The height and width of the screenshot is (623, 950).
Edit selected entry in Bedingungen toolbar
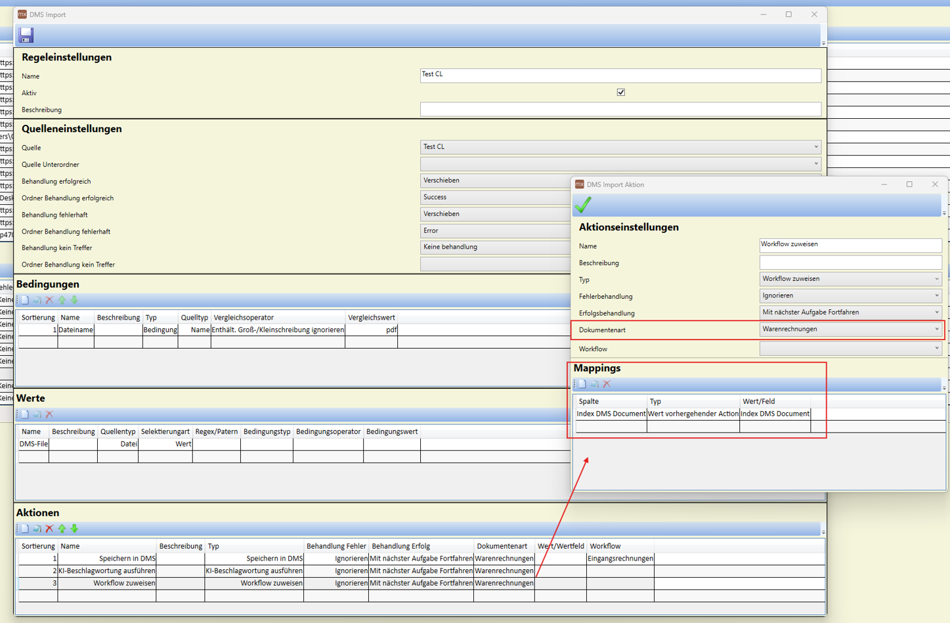coord(37,300)
